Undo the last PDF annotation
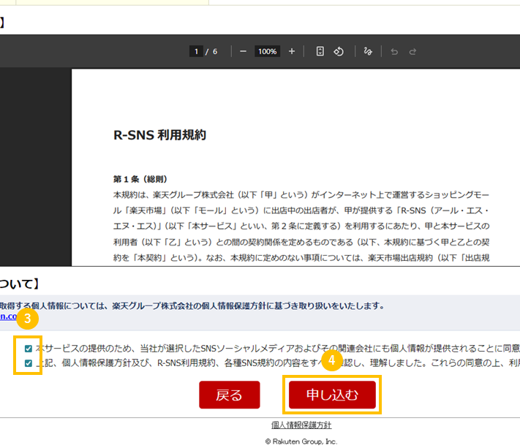 click(x=394, y=52)
